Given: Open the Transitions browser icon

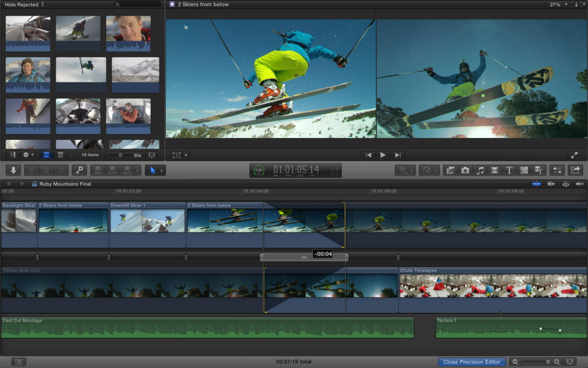Looking at the screenshot, I should click(494, 170).
